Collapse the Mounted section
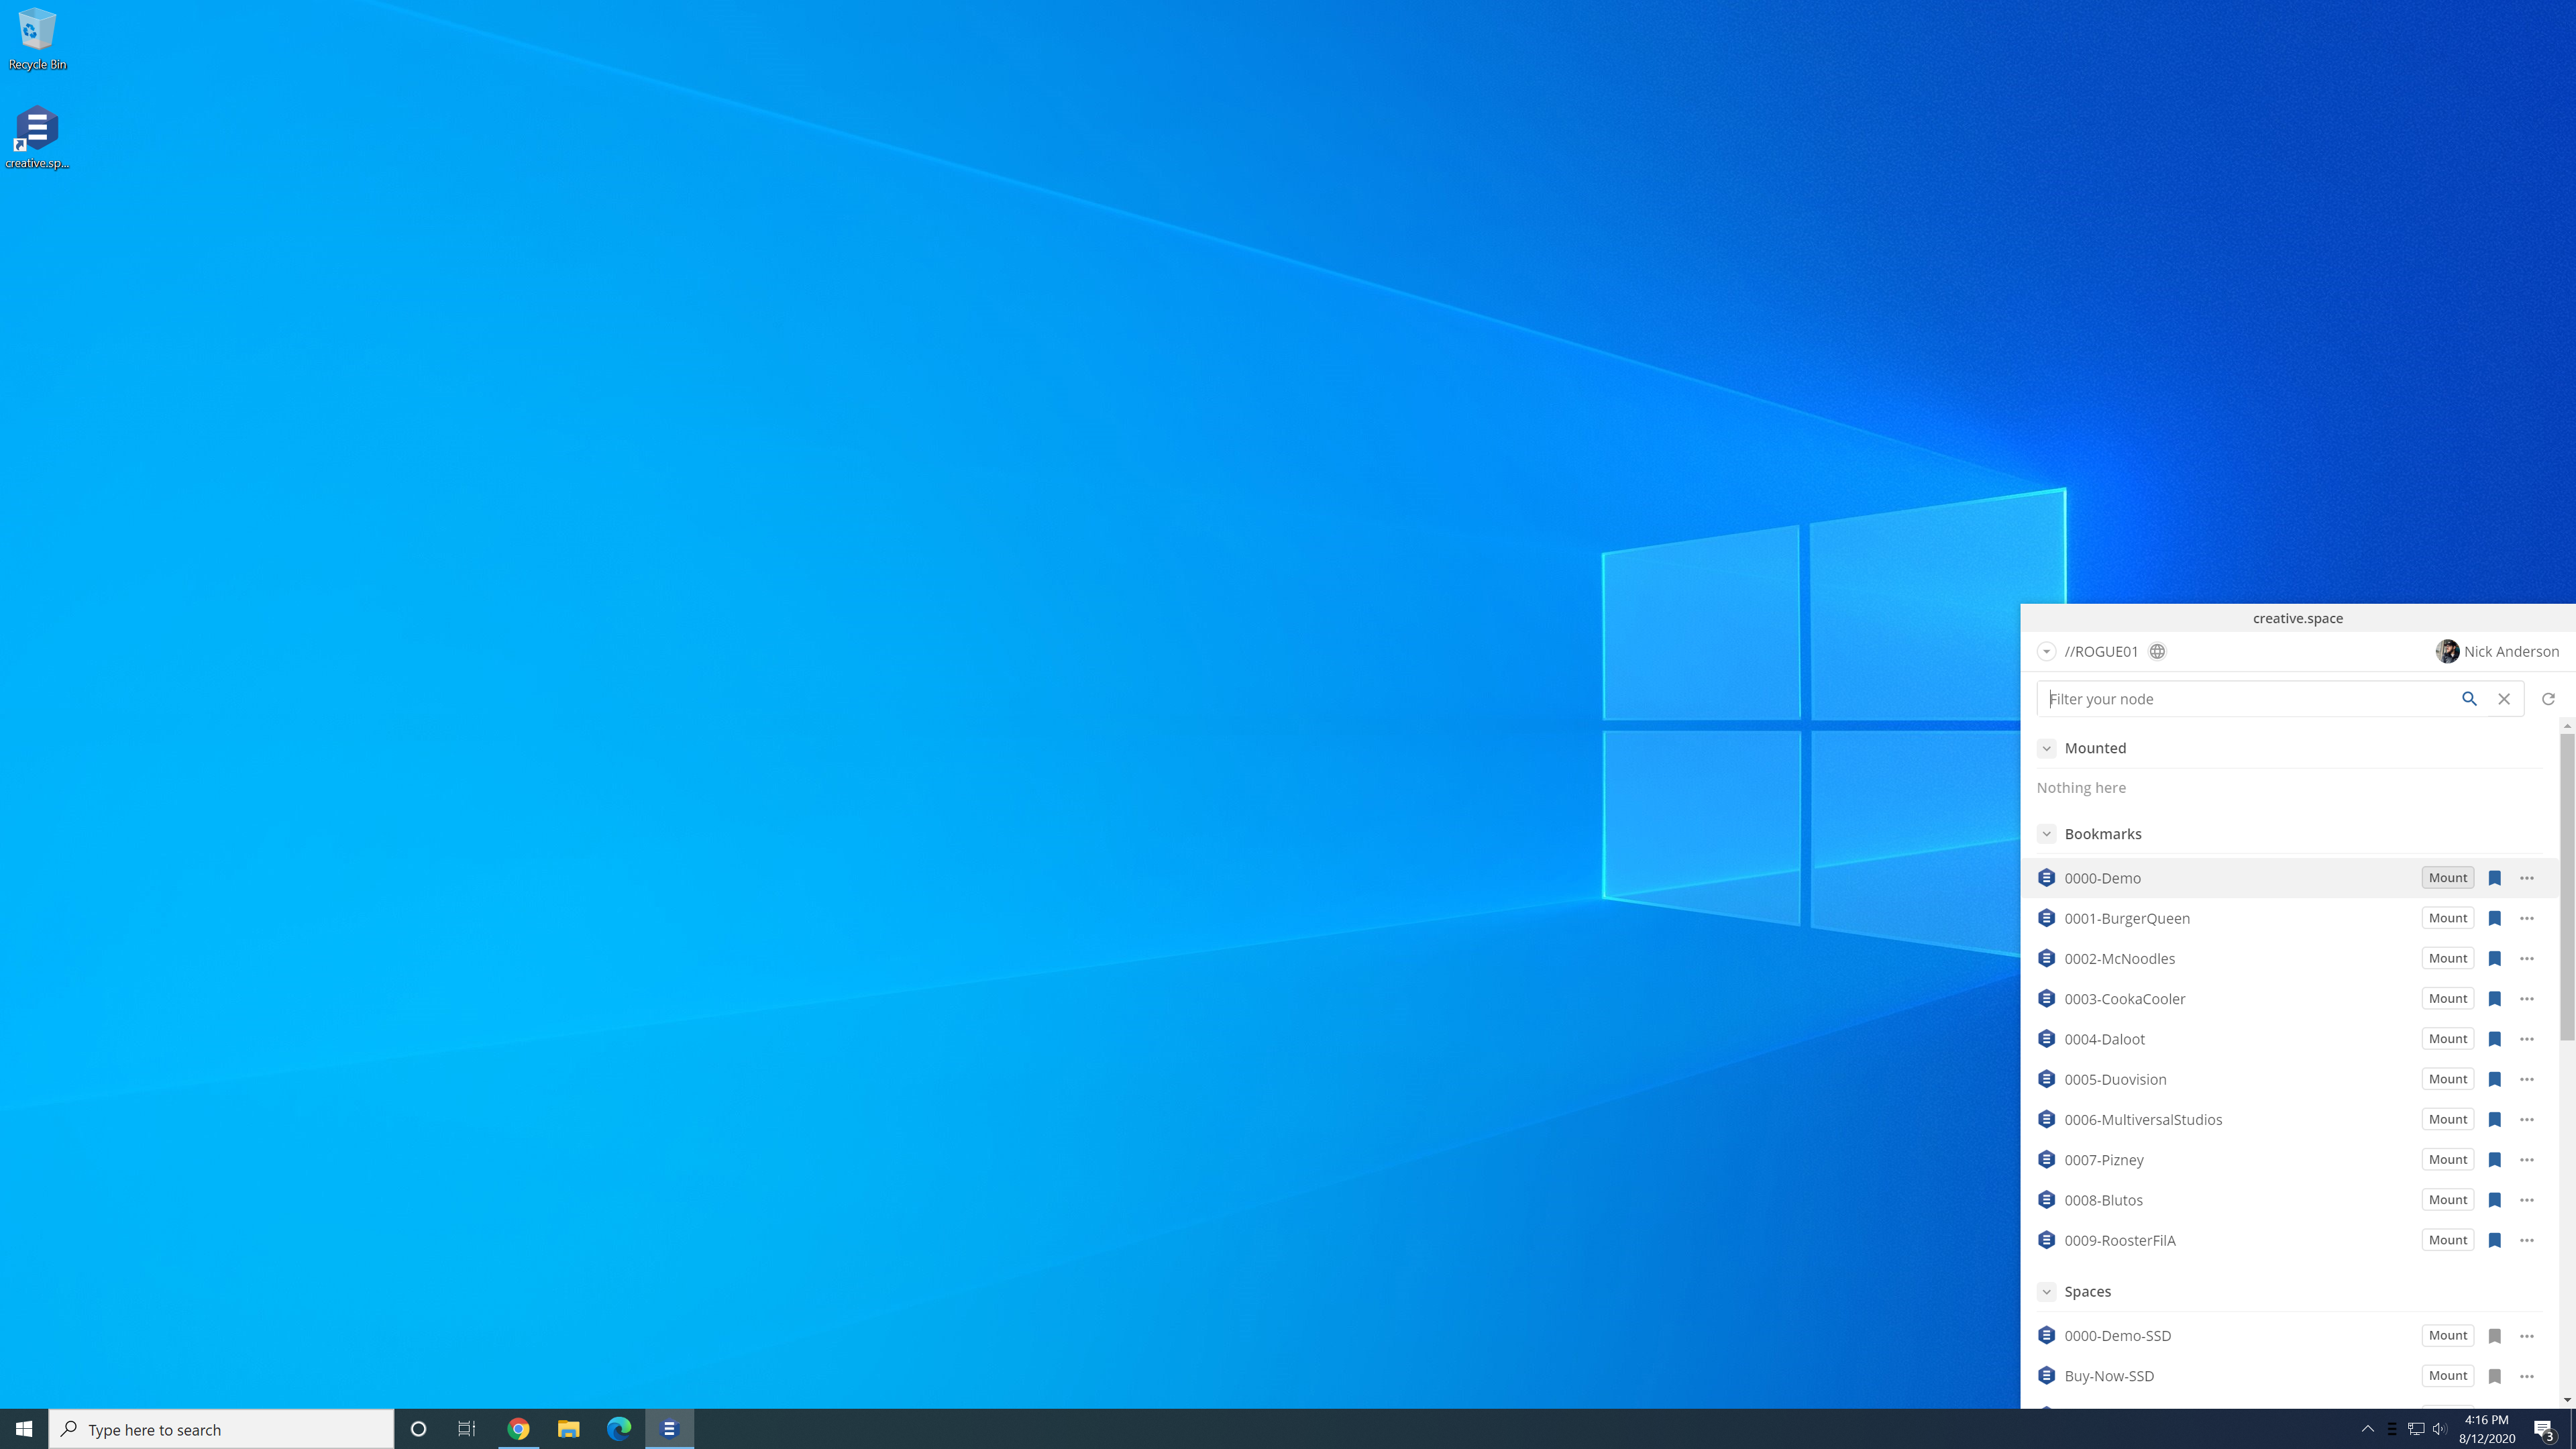This screenshot has width=2576, height=1449. click(2046, 748)
